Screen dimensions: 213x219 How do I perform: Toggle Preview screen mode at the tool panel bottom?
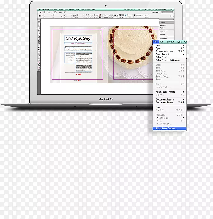39,70
